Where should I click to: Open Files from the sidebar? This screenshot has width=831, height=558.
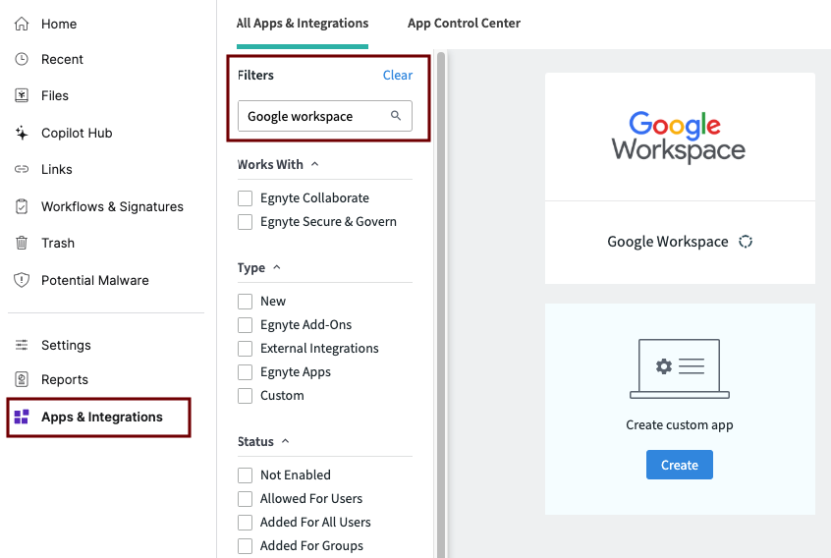(55, 96)
